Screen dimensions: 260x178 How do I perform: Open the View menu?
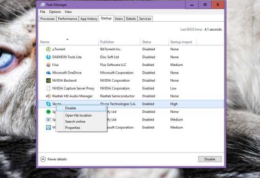68,12
